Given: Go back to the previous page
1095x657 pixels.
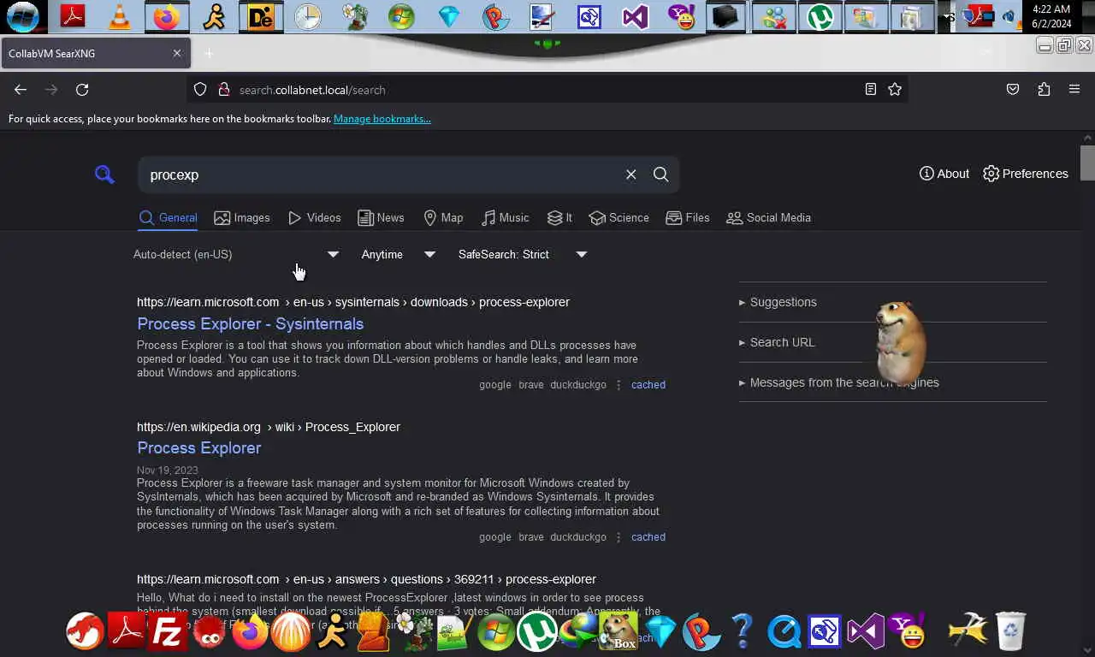Looking at the screenshot, I should pyautogui.click(x=21, y=89).
